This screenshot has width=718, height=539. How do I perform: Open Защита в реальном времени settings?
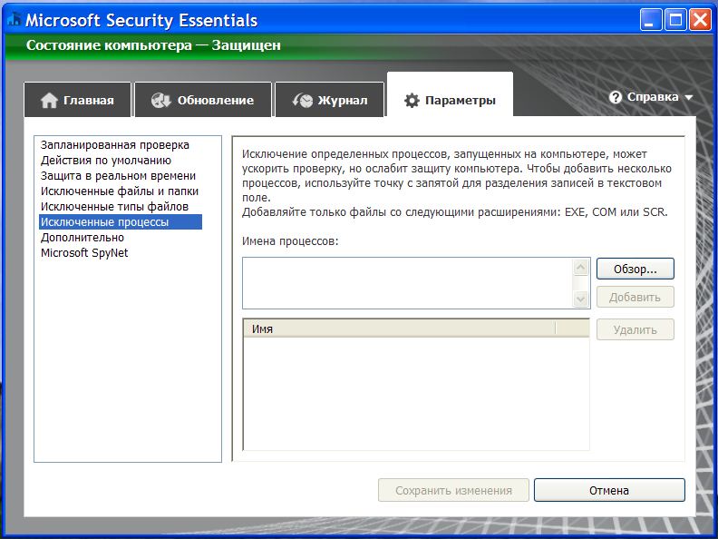click(x=118, y=176)
